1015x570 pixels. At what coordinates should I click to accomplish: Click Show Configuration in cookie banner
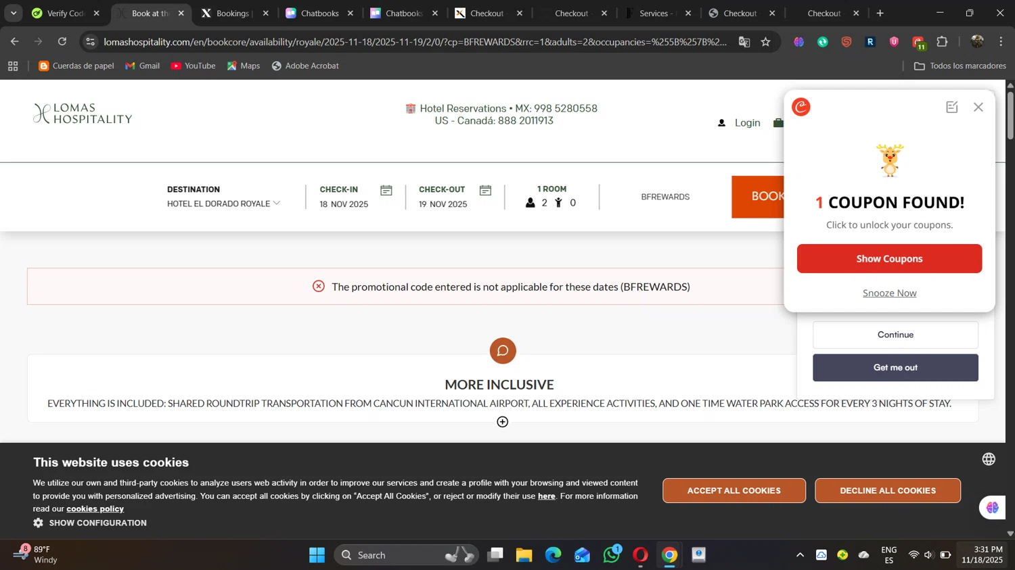(x=97, y=523)
